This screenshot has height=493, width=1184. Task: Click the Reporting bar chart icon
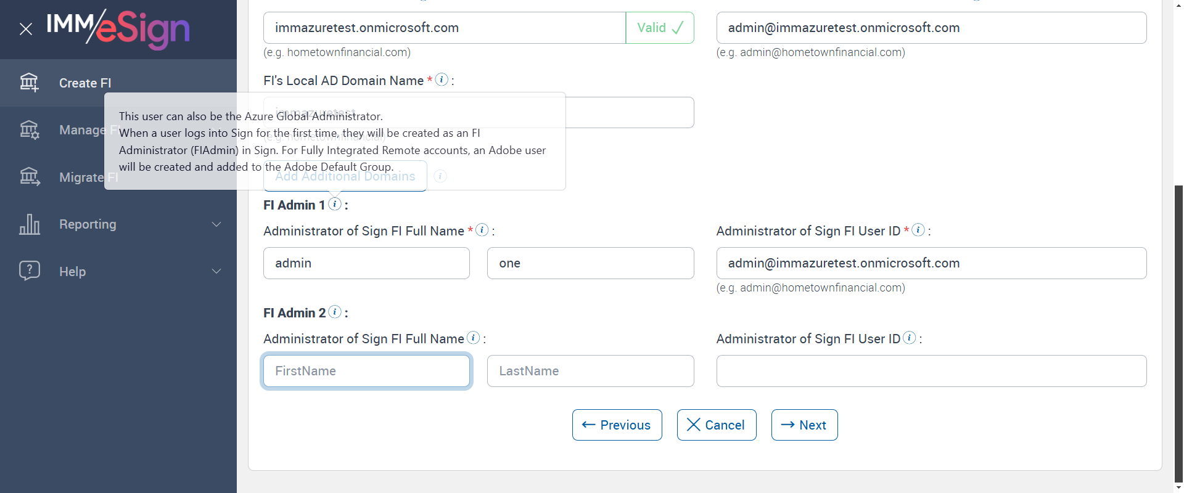(29, 224)
